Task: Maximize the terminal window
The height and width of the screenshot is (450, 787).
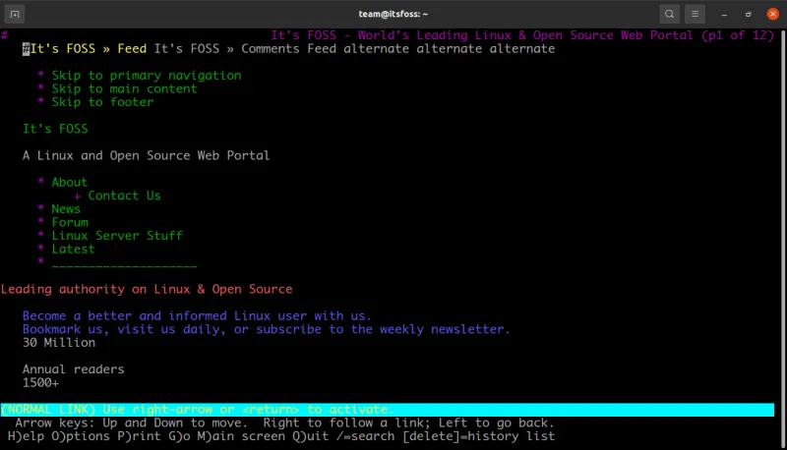Action: [748, 14]
